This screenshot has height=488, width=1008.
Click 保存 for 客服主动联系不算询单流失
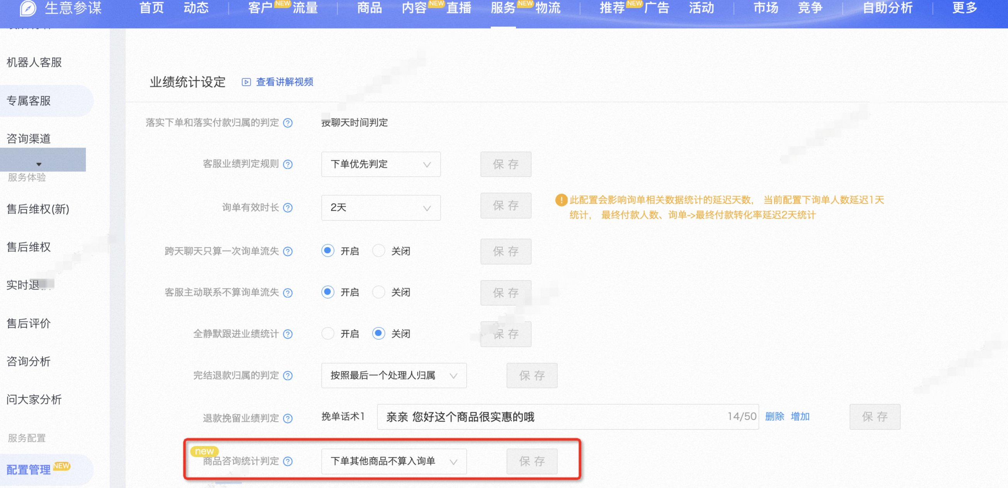pyautogui.click(x=506, y=293)
